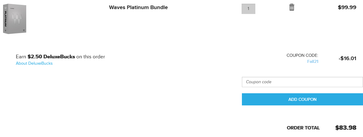Click the applied Fall21 coupon code
363x137 pixels.
tap(313, 61)
